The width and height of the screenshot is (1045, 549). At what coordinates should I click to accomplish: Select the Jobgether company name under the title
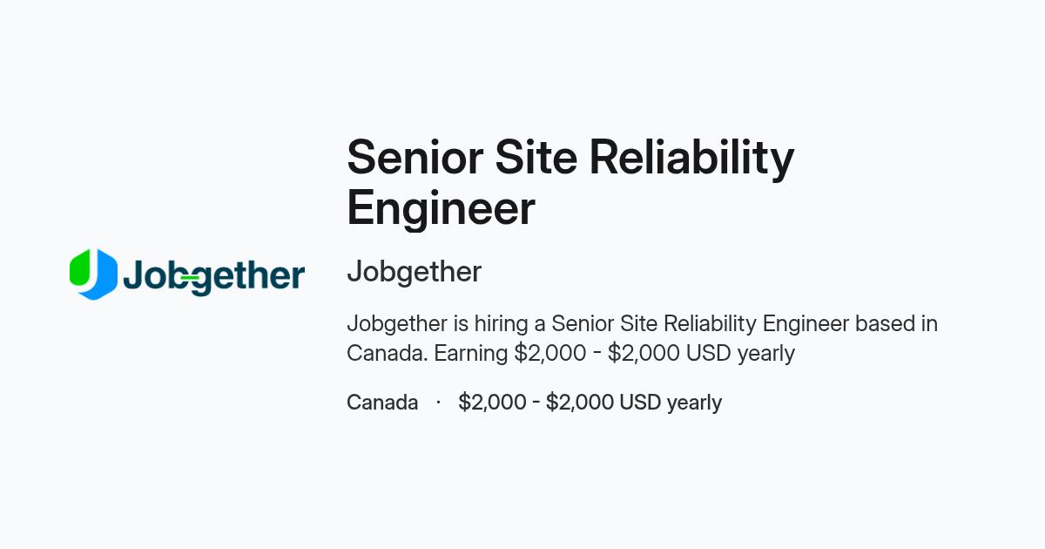tap(414, 272)
